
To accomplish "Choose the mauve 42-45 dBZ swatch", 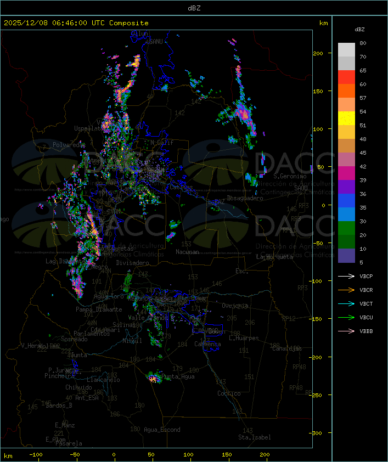I will coord(346,160).
